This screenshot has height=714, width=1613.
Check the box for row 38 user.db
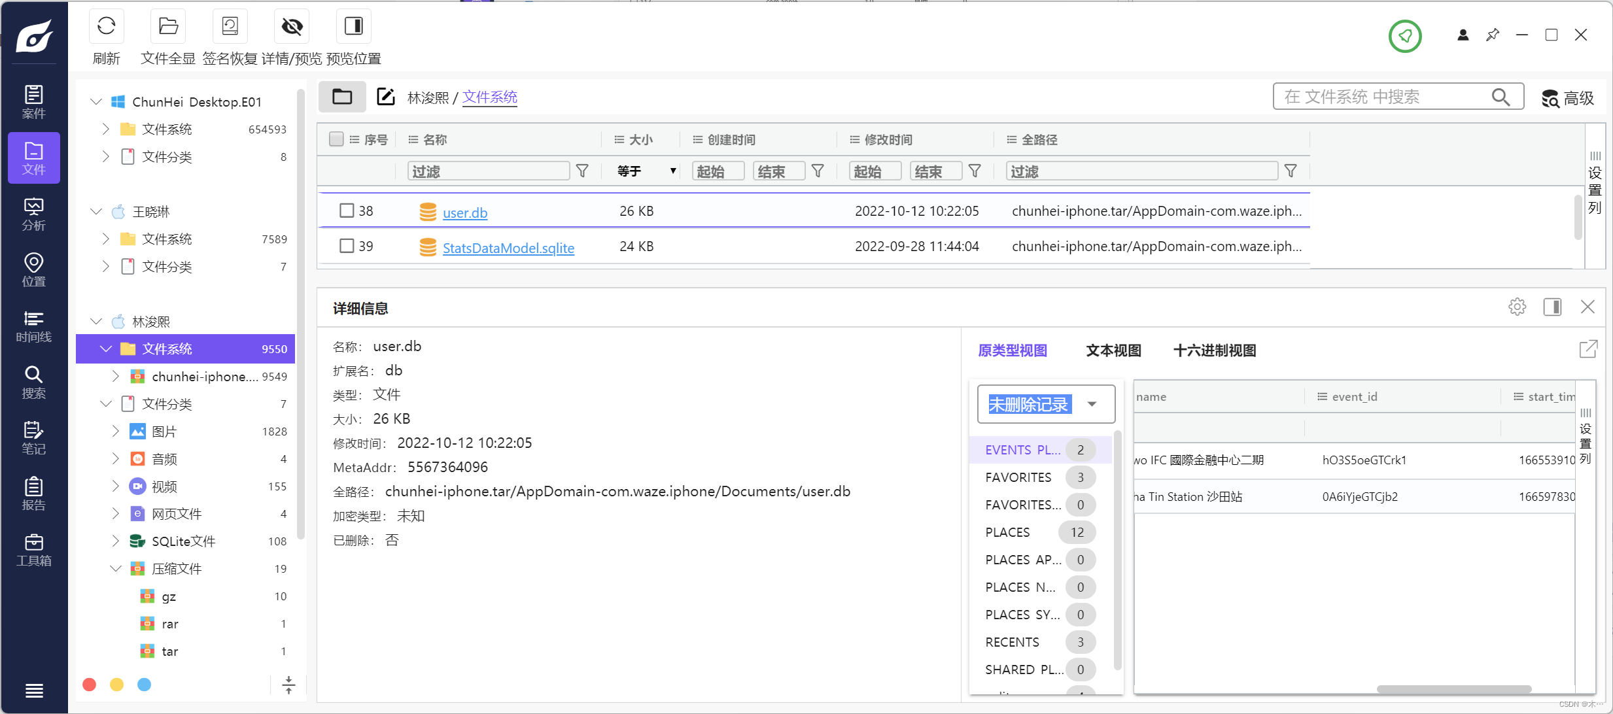click(x=347, y=211)
